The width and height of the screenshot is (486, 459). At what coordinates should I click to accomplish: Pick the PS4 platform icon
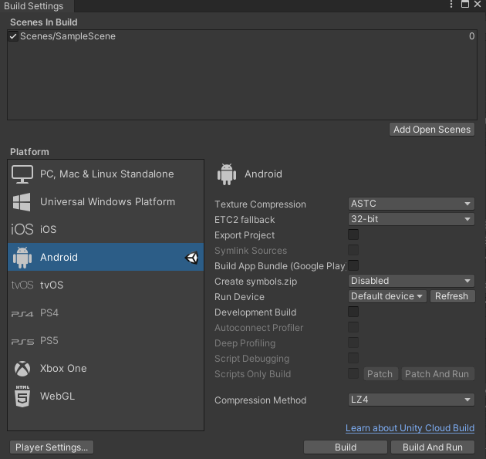[x=22, y=313]
